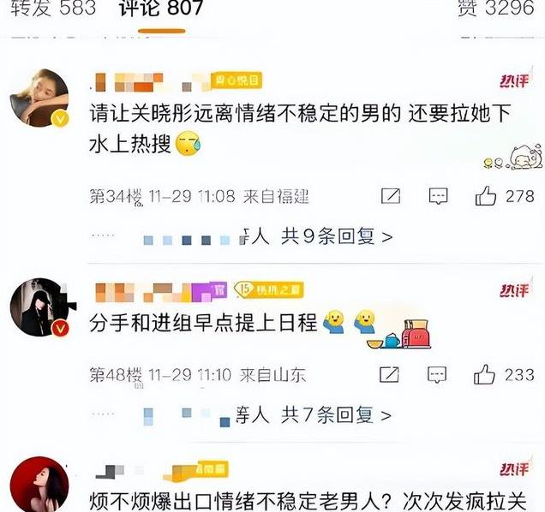Repost the 第48楼 comment via share icon
Viewport: 545px width, 512px height.
click(x=389, y=374)
